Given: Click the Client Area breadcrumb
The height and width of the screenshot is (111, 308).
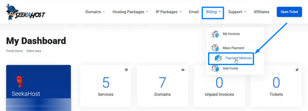Looking at the screenshot, I should [x=34, y=51].
